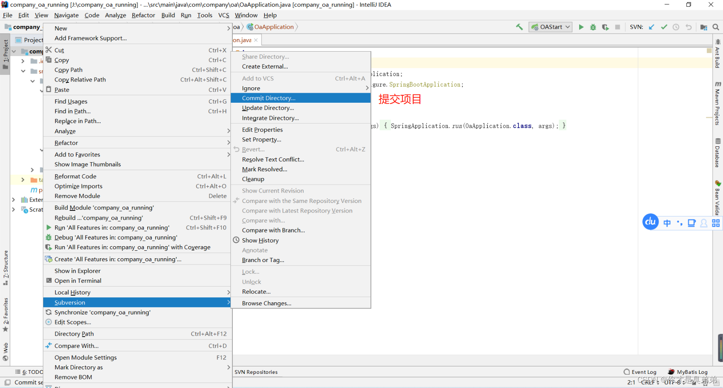Expand the New submenu
This screenshot has width=723, height=388.
pos(137,28)
